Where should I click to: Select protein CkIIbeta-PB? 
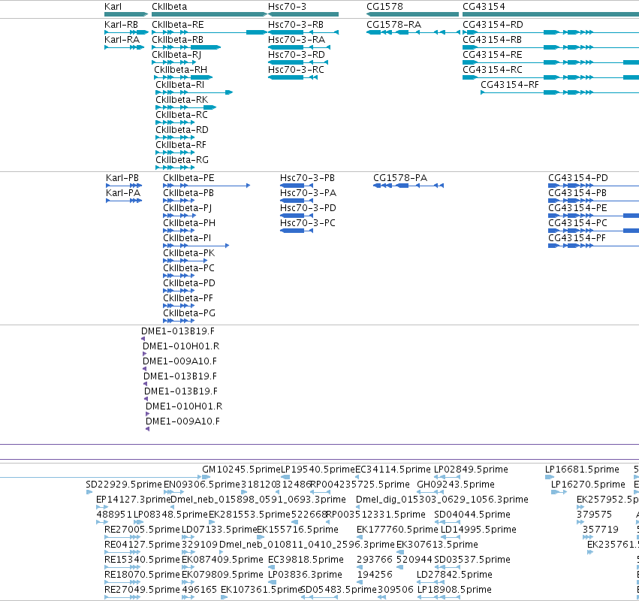[188, 193]
